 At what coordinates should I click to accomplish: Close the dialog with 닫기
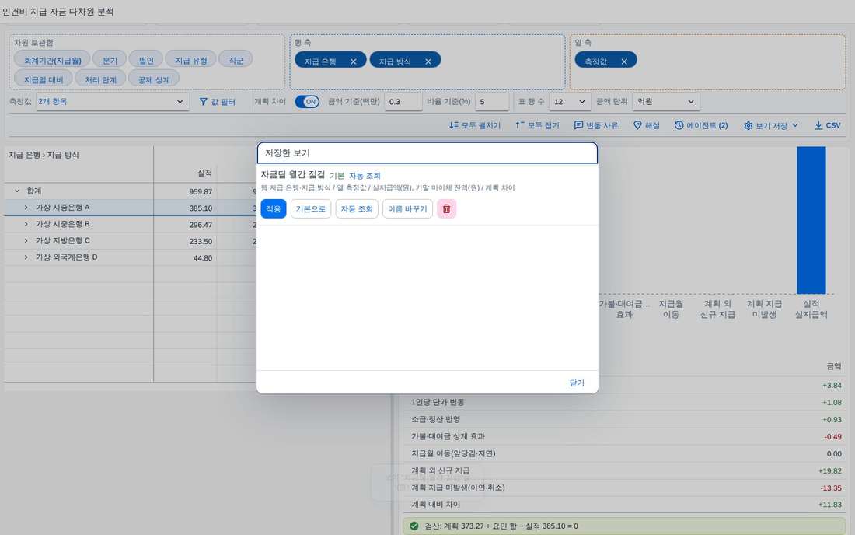tap(577, 383)
